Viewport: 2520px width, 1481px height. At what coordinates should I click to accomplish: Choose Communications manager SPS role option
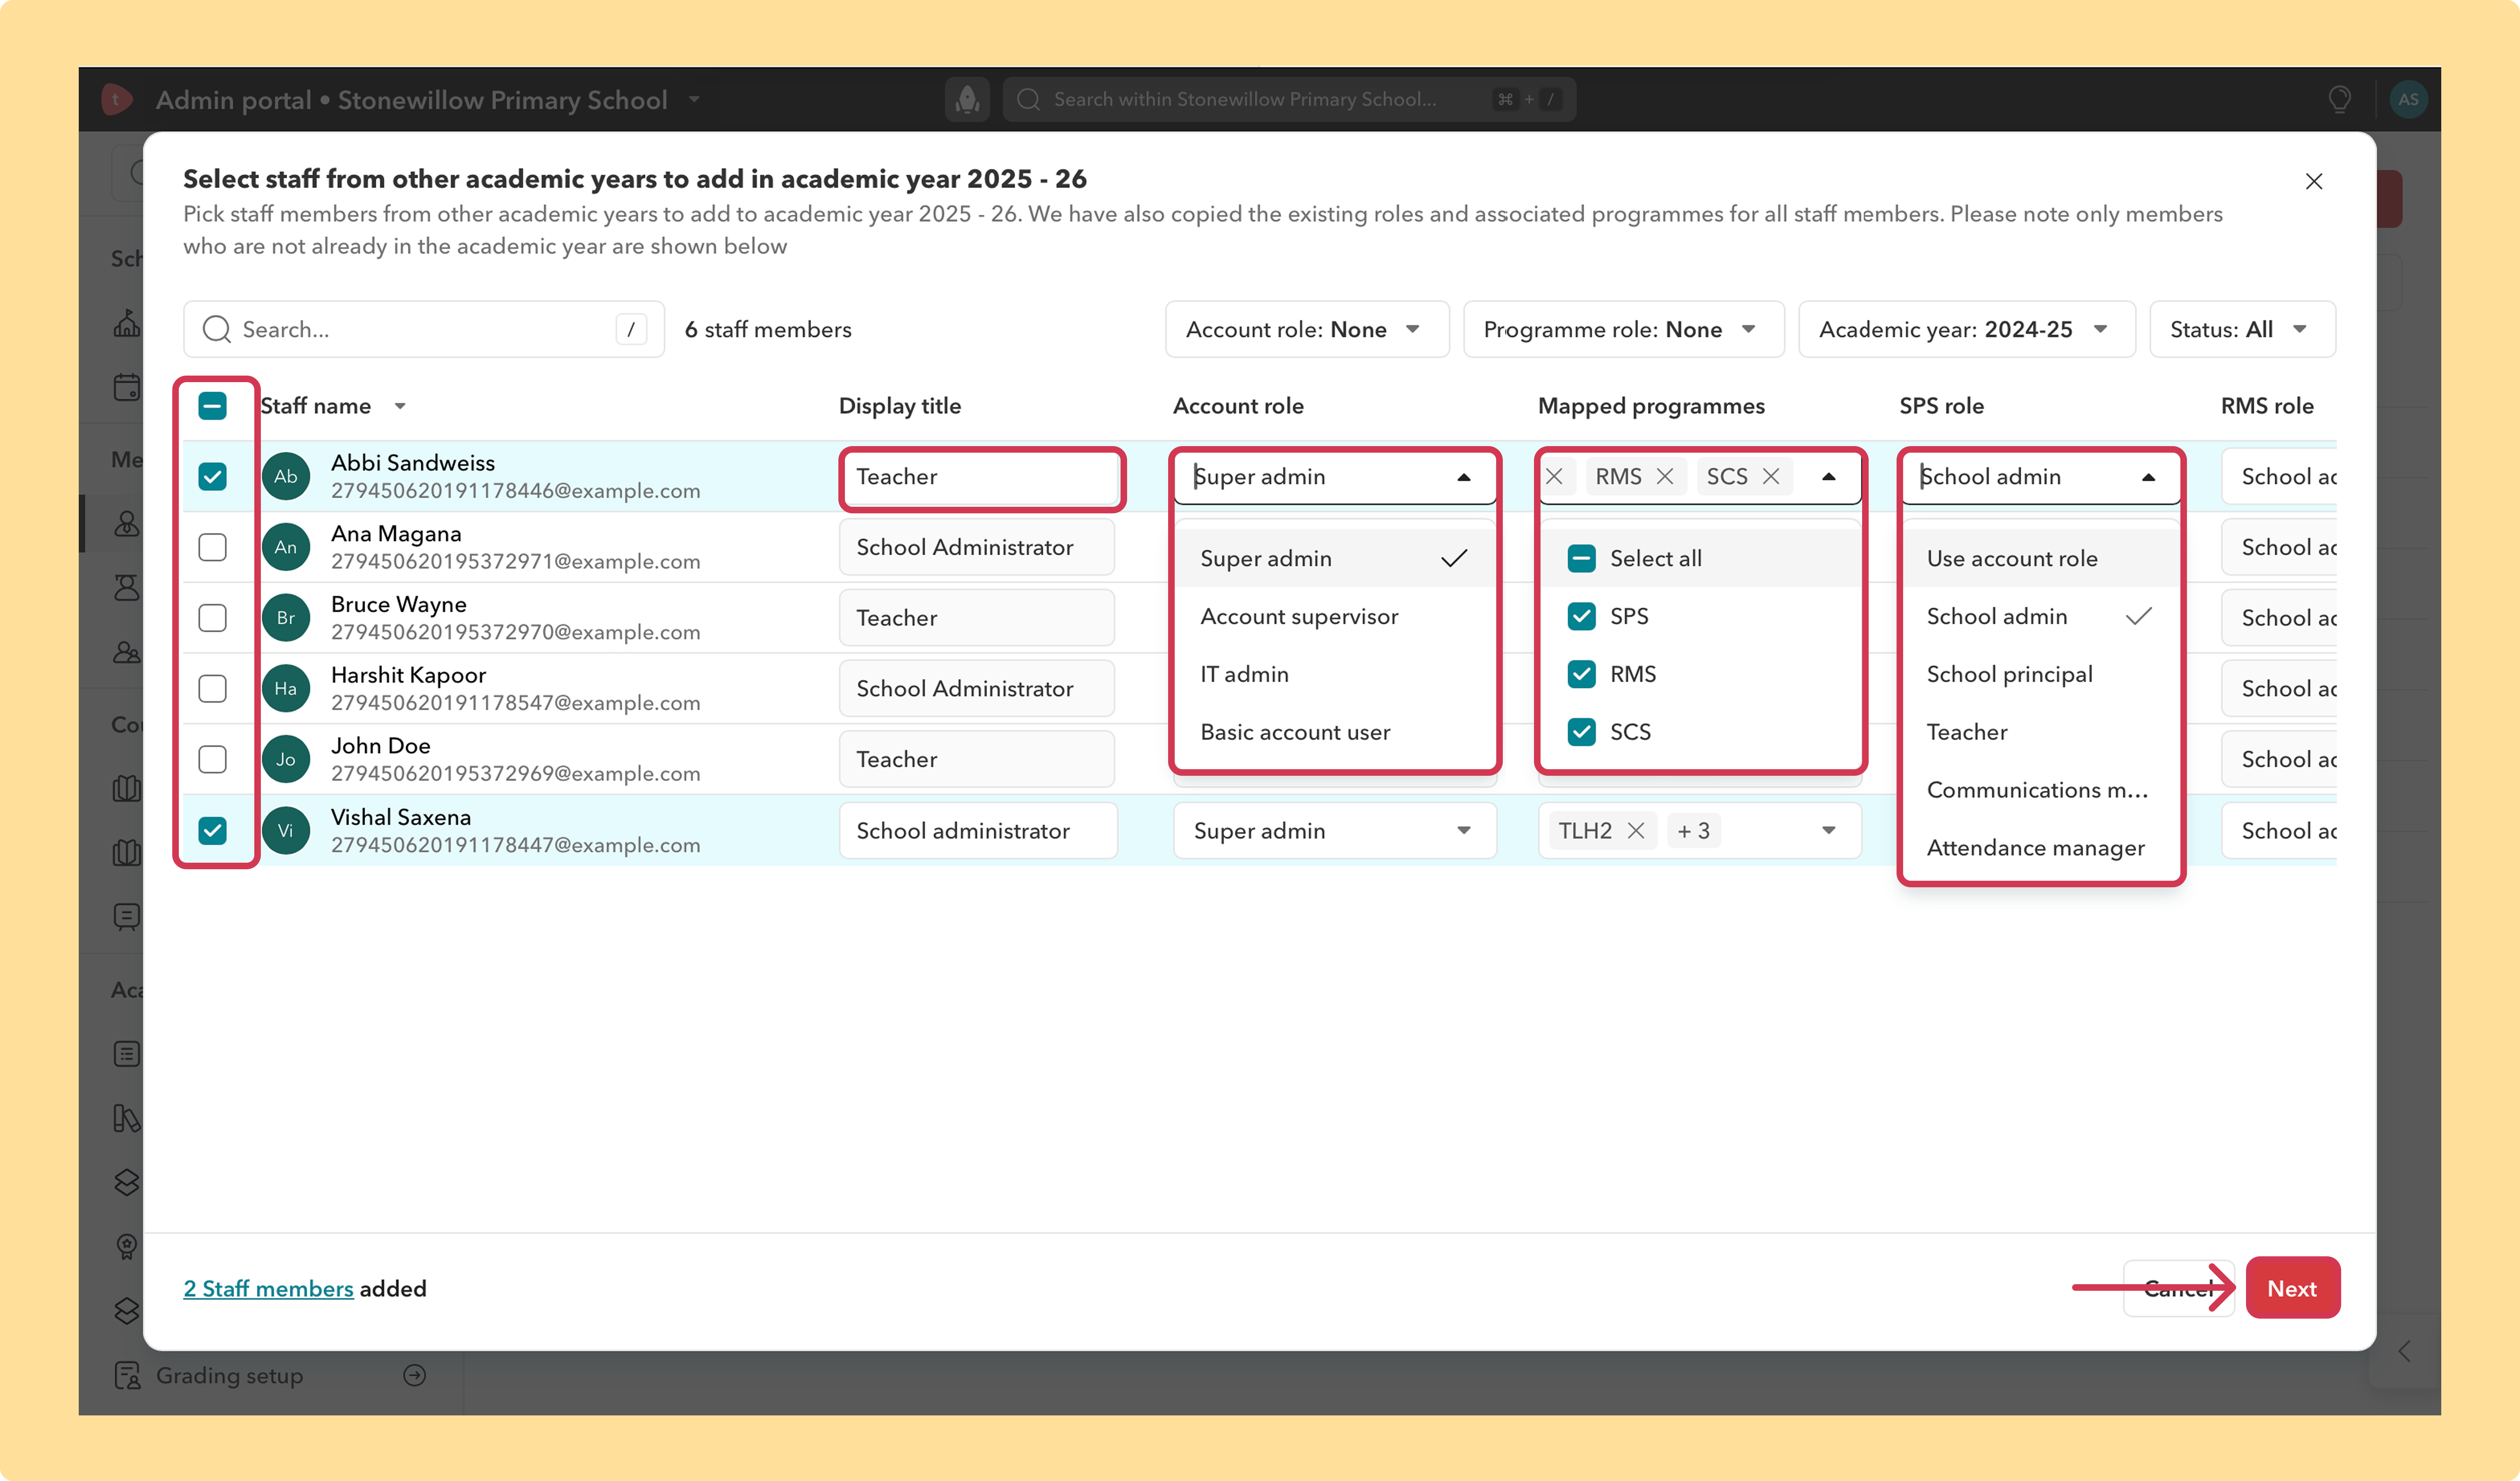pos(2040,790)
